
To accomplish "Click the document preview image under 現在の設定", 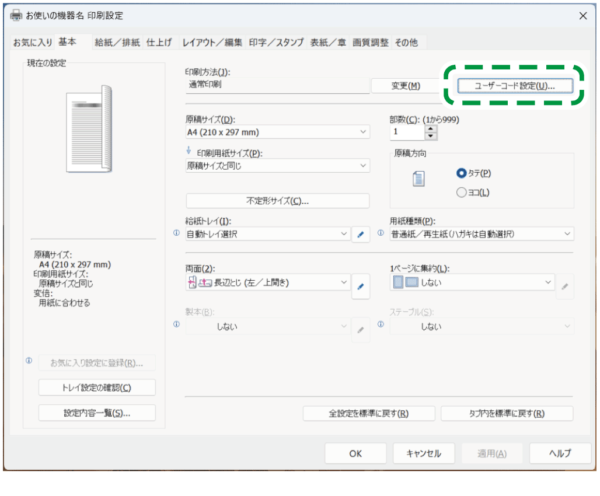I will [89, 130].
